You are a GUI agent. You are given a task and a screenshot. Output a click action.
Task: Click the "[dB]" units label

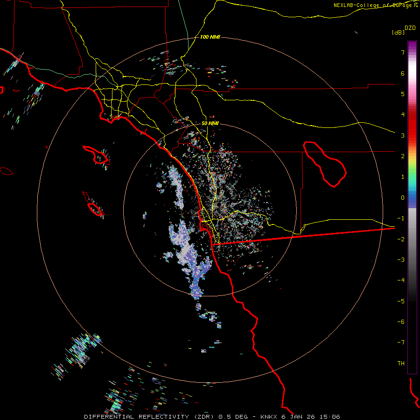pyautogui.click(x=398, y=32)
